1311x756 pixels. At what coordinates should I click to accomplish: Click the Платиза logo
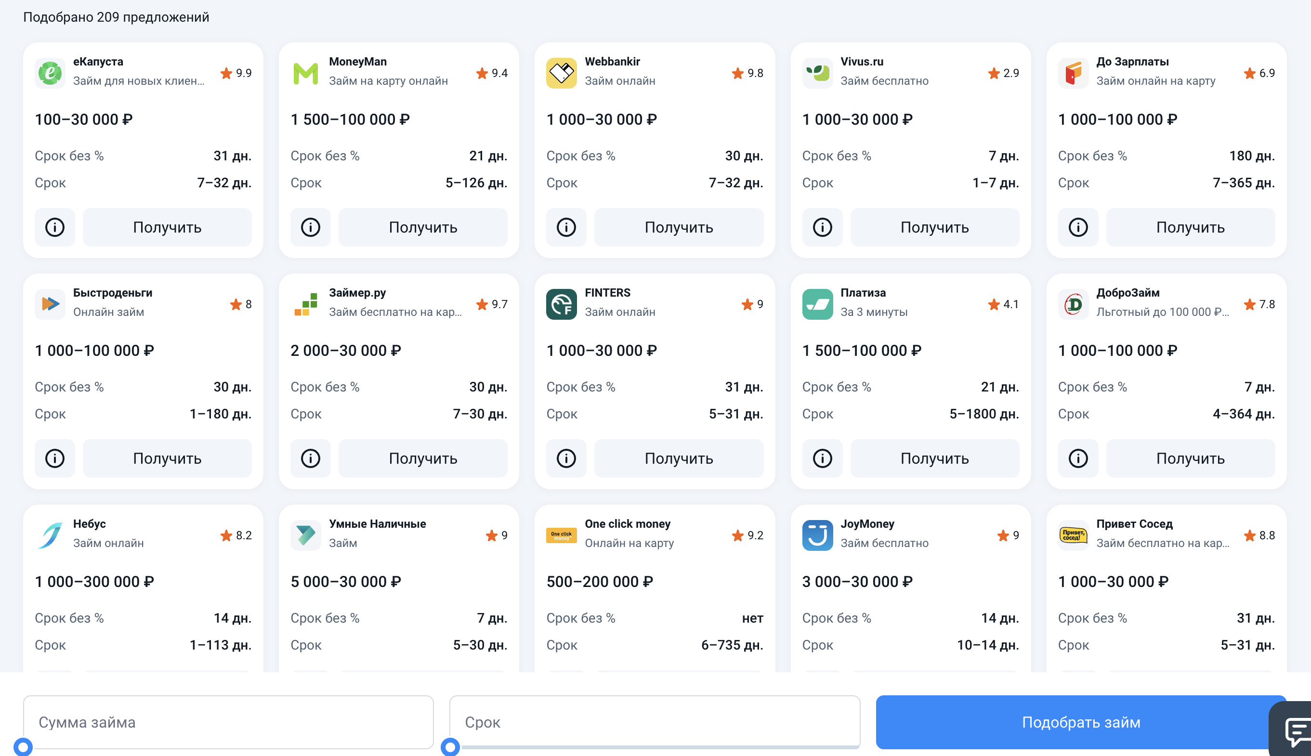tap(818, 304)
